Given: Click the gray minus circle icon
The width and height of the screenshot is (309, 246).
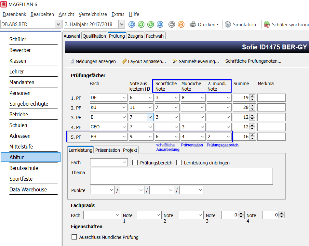Looking at the screenshot, I should pyautogui.click(x=172, y=24).
